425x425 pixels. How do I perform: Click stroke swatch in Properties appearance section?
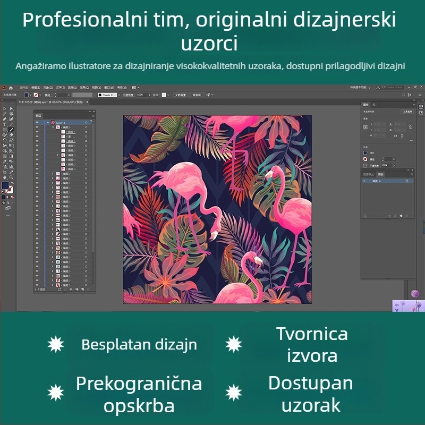[x=365, y=159]
